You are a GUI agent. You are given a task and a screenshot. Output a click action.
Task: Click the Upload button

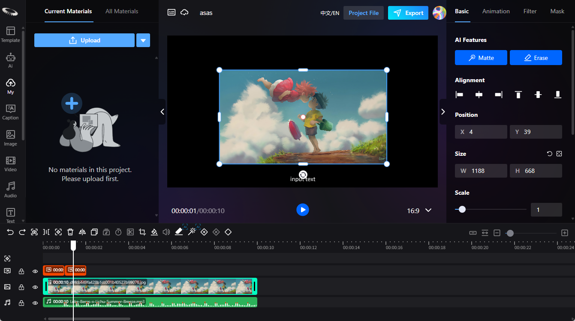click(x=84, y=40)
